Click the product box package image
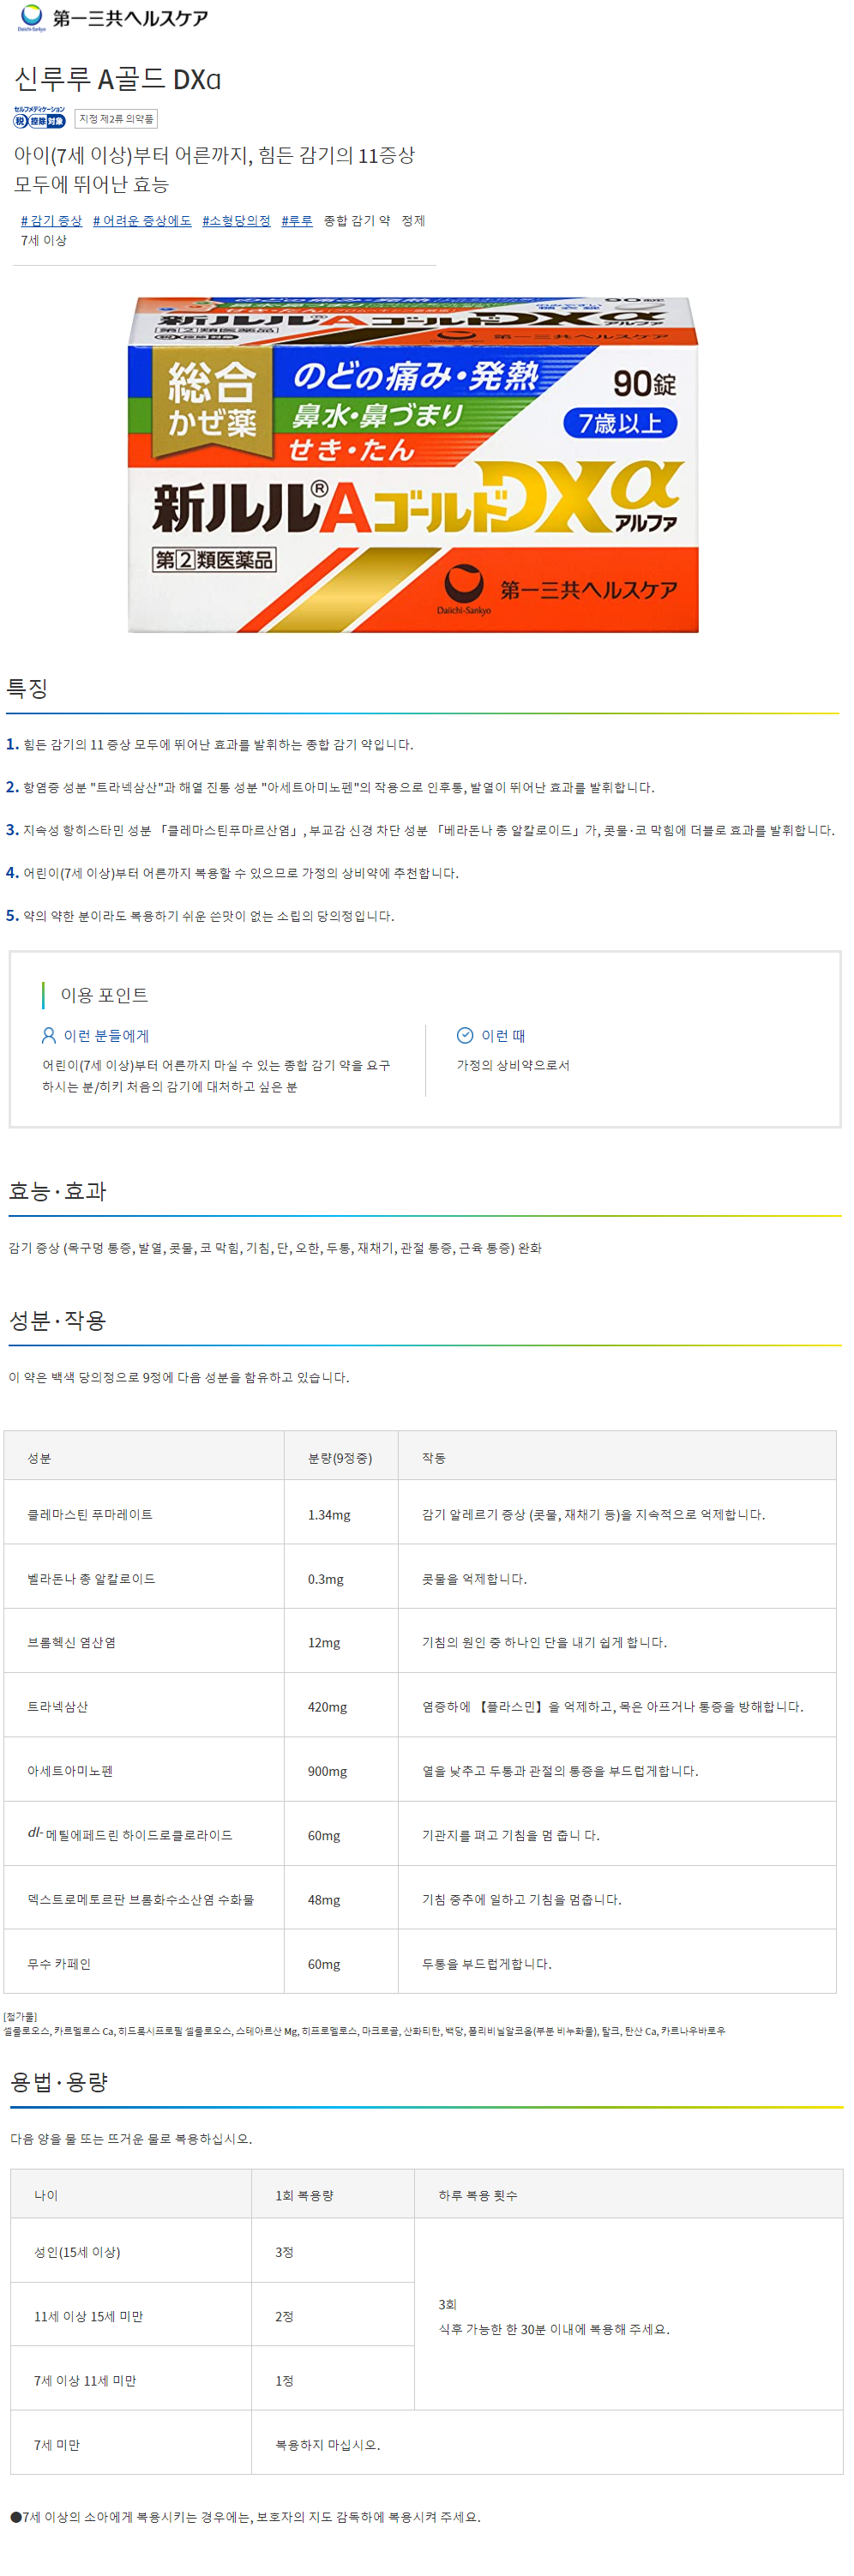Viewport: 854px width, 2576px height. (x=413, y=463)
